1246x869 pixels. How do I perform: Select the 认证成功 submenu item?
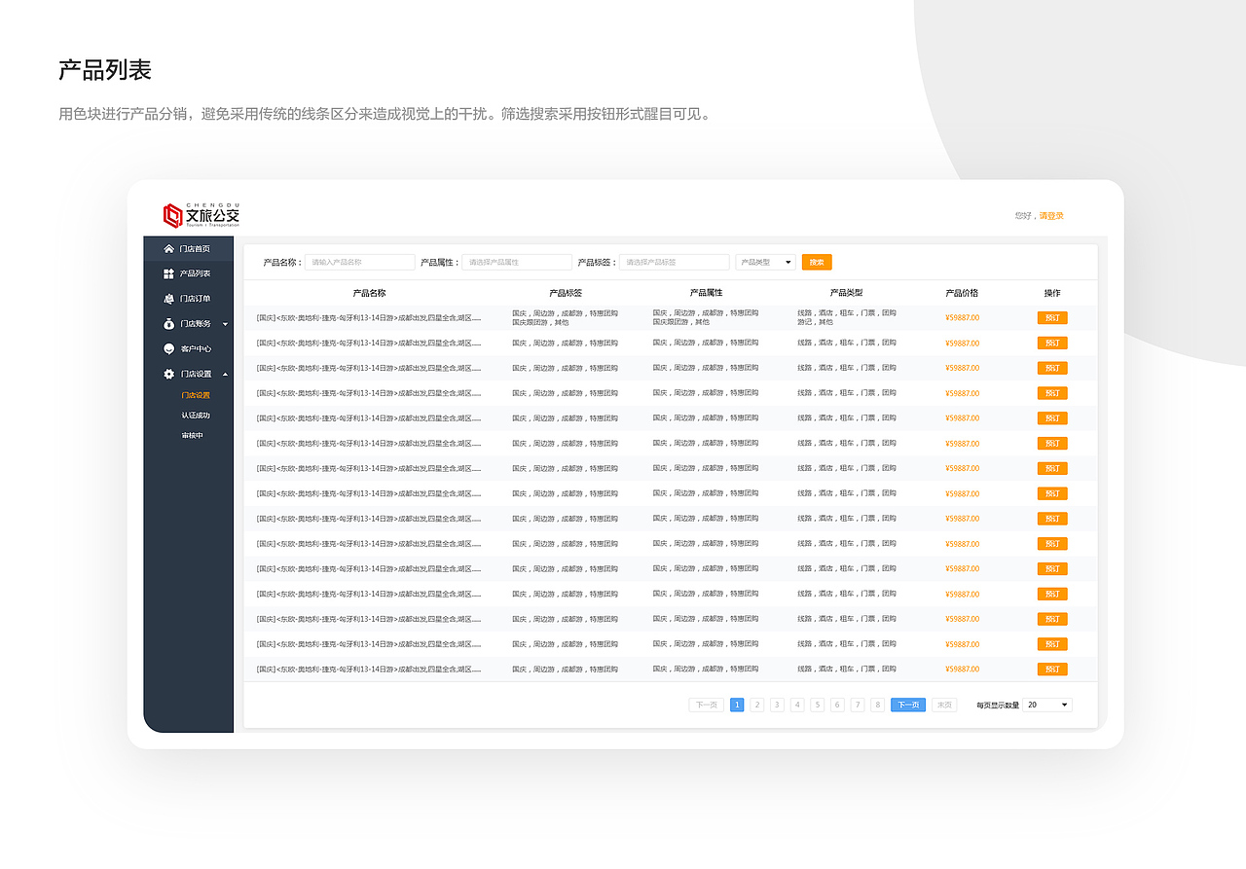coord(196,416)
